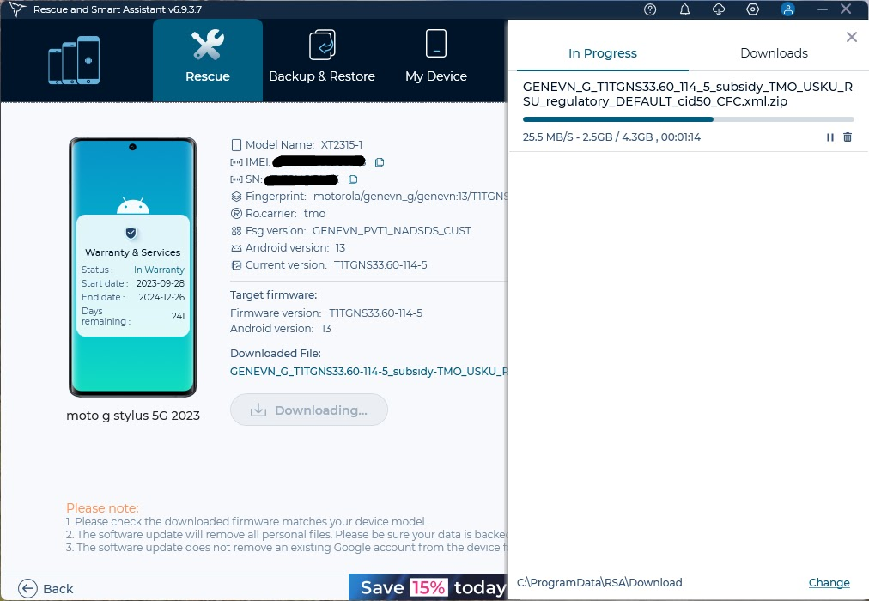Open the settings hexagon icon
This screenshot has width=869, height=601.
point(752,9)
